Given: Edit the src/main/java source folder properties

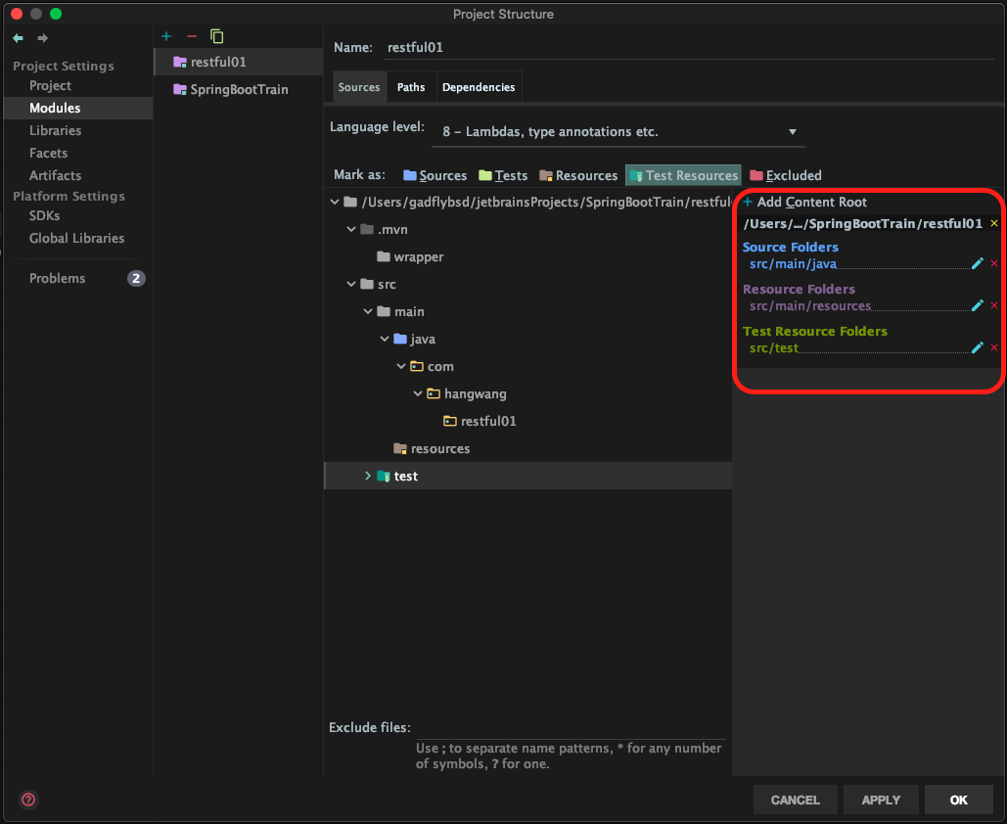Looking at the screenshot, I should click(x=977, y=263).
